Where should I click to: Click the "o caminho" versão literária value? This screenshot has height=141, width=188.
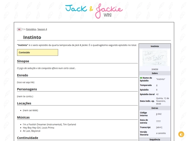161,133
